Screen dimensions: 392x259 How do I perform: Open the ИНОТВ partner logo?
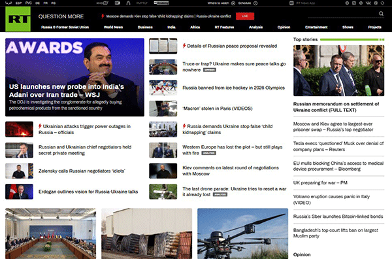pos(103,3)
